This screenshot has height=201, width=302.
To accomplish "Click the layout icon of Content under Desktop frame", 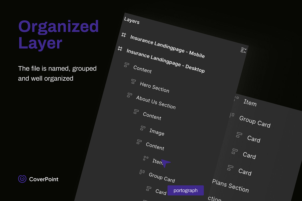I will point(127,65).
